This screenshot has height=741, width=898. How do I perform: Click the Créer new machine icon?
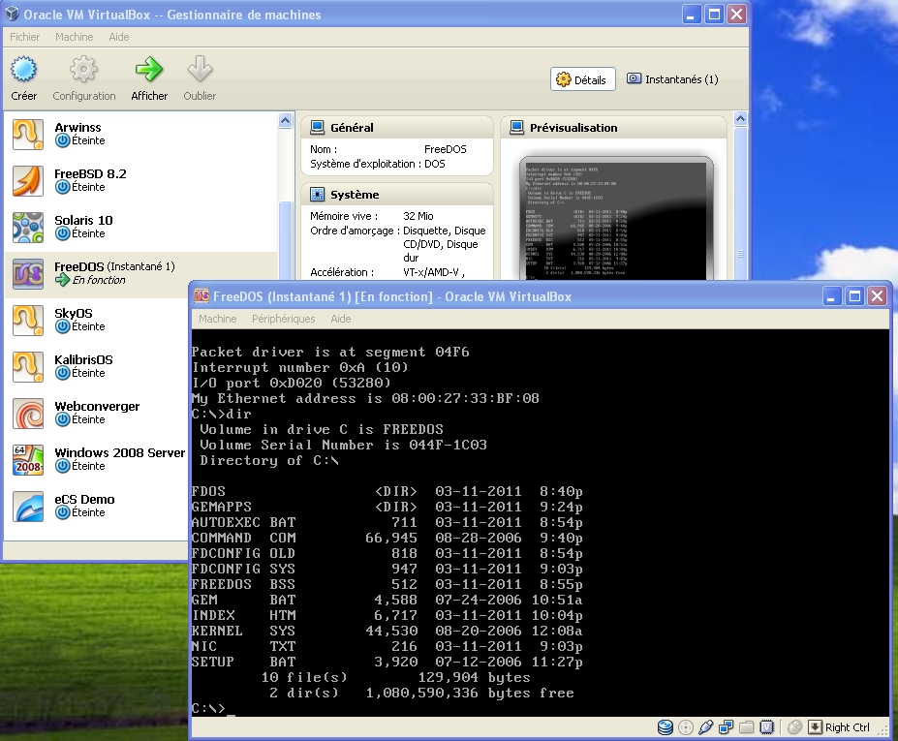[24, 70]
